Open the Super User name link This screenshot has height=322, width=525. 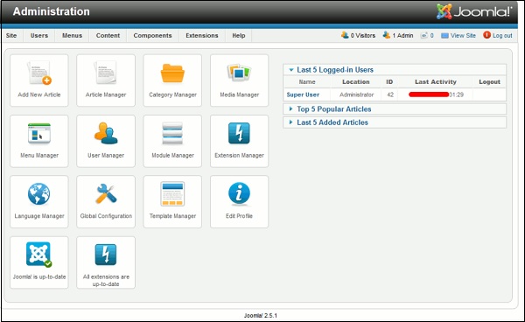303,94
